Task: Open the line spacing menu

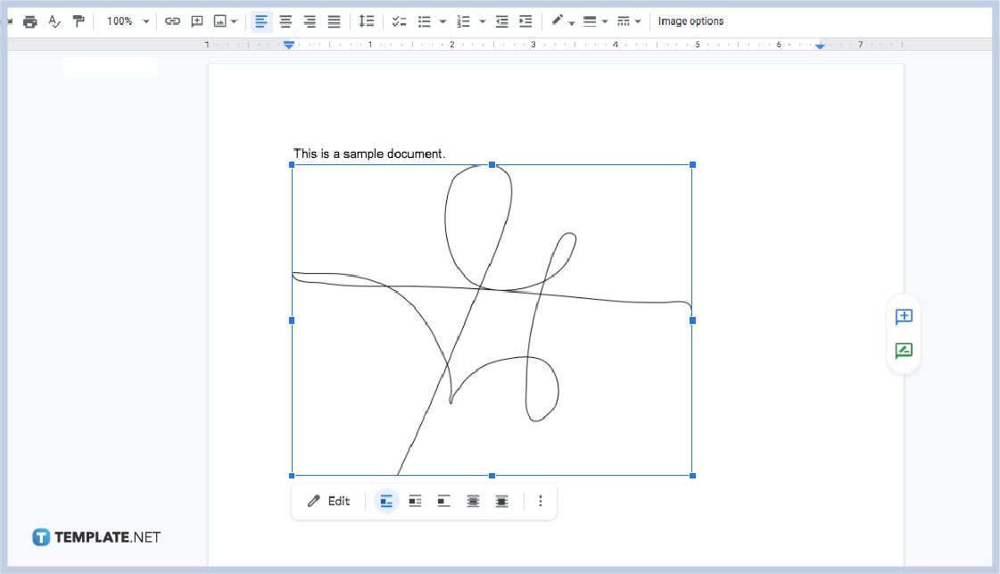Action: [x=367, y=21]
